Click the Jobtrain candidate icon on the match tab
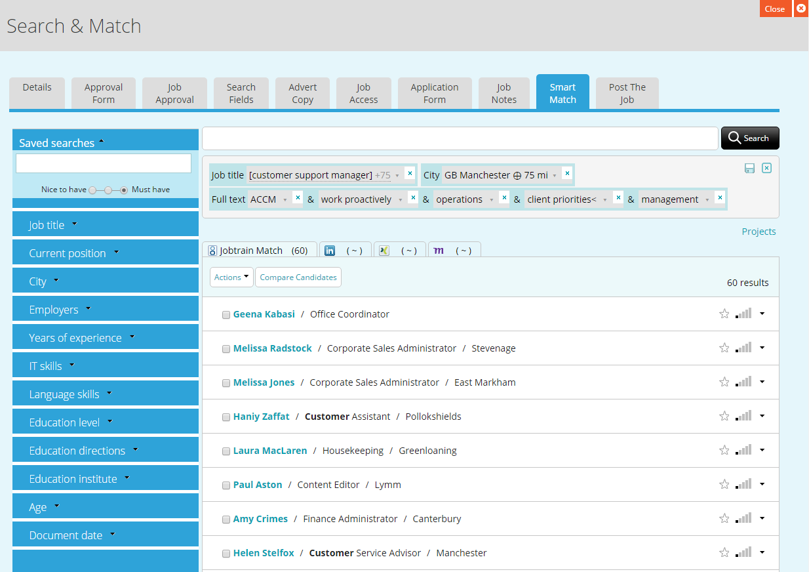The height and width of the screenshot is (572, 809). [x=212, y=250]
